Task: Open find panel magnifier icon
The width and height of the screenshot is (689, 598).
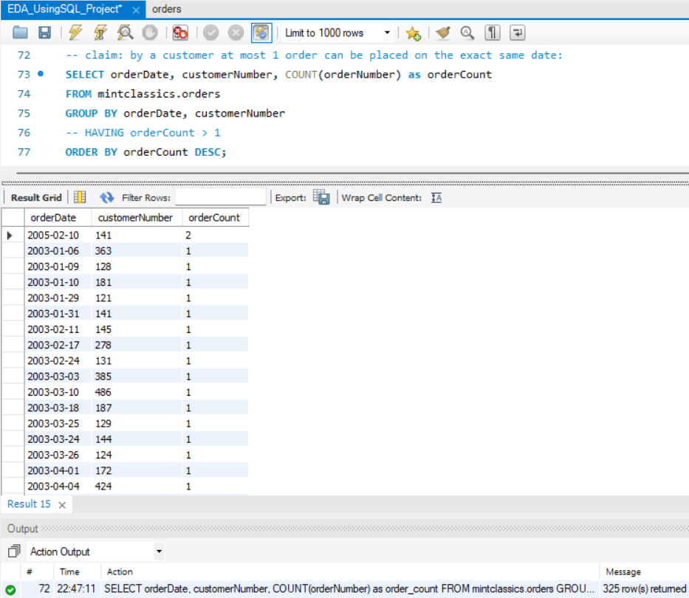Action: pyautogui.click(x=467, y=33)
